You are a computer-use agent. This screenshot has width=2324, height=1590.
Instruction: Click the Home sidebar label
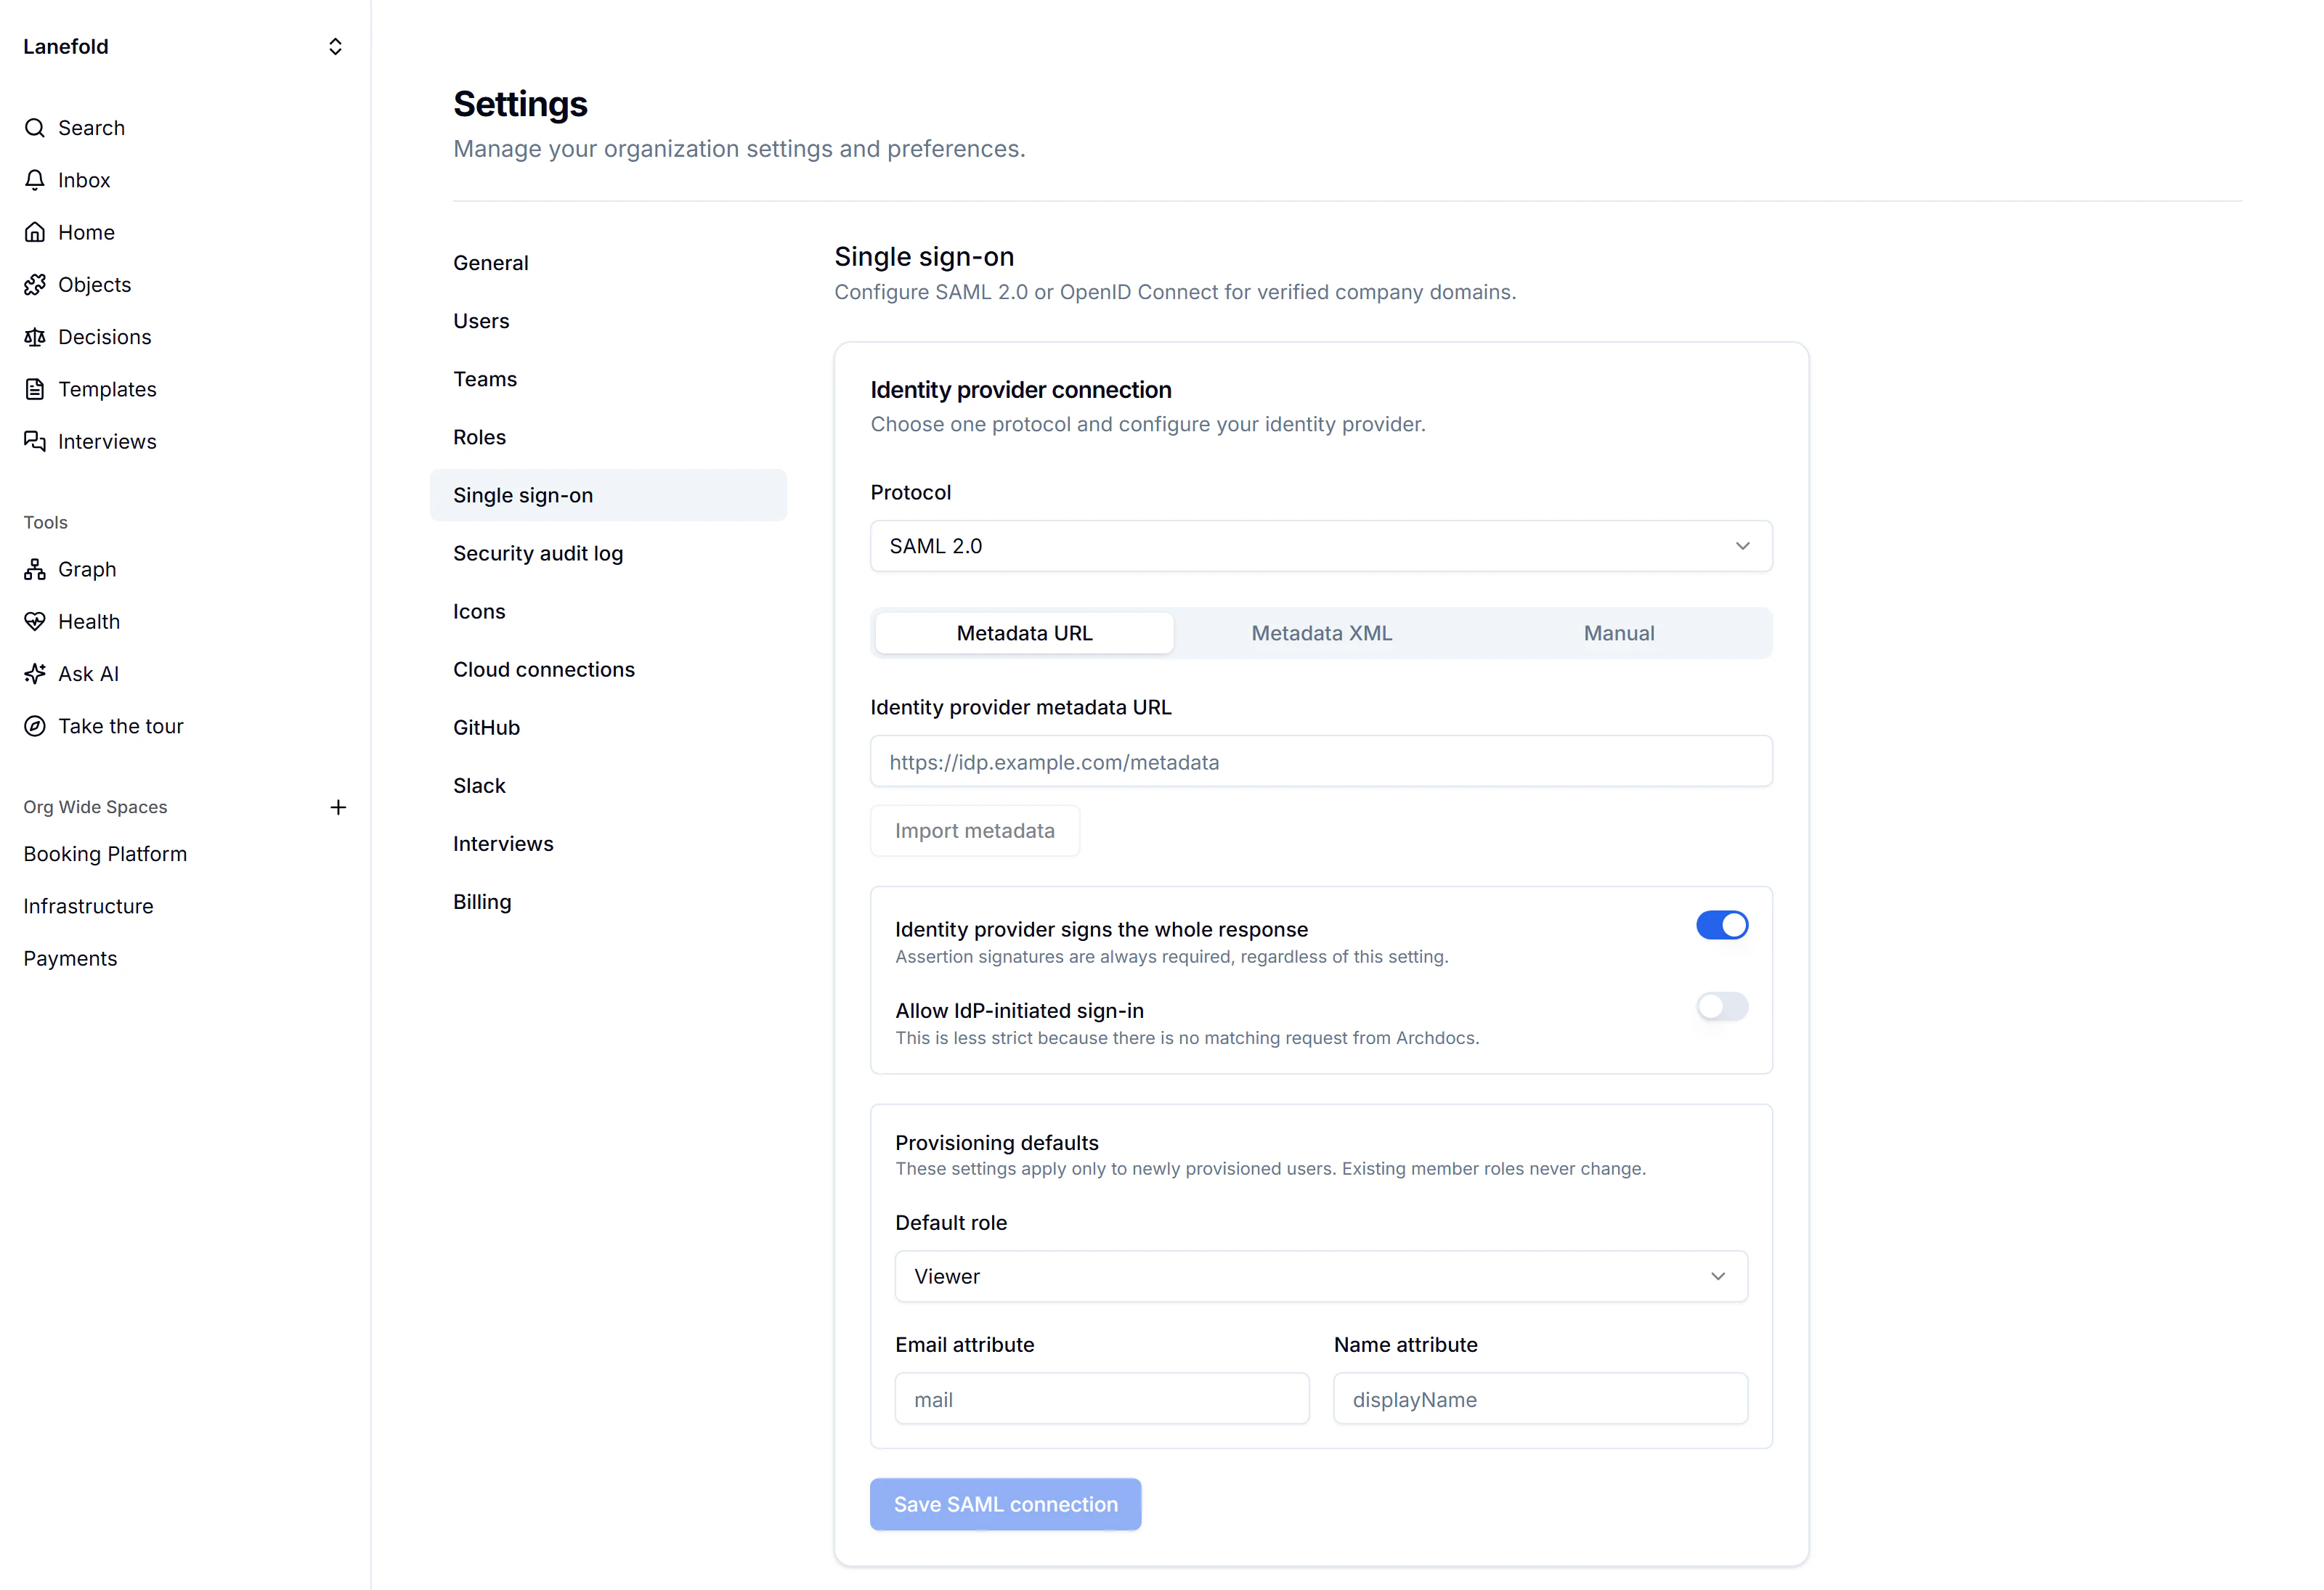86,232
